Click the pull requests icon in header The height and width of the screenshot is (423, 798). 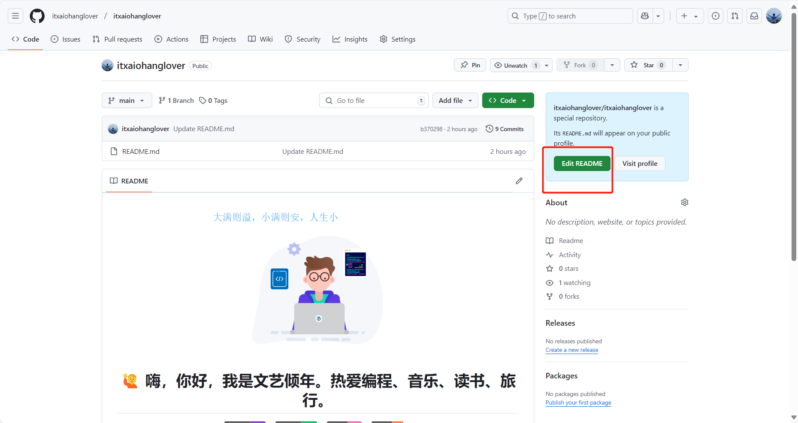tap(735, 16)
